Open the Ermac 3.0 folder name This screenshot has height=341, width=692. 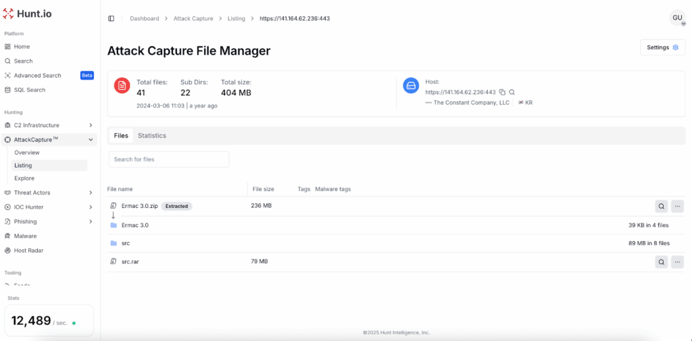click(x=135, y=226)
